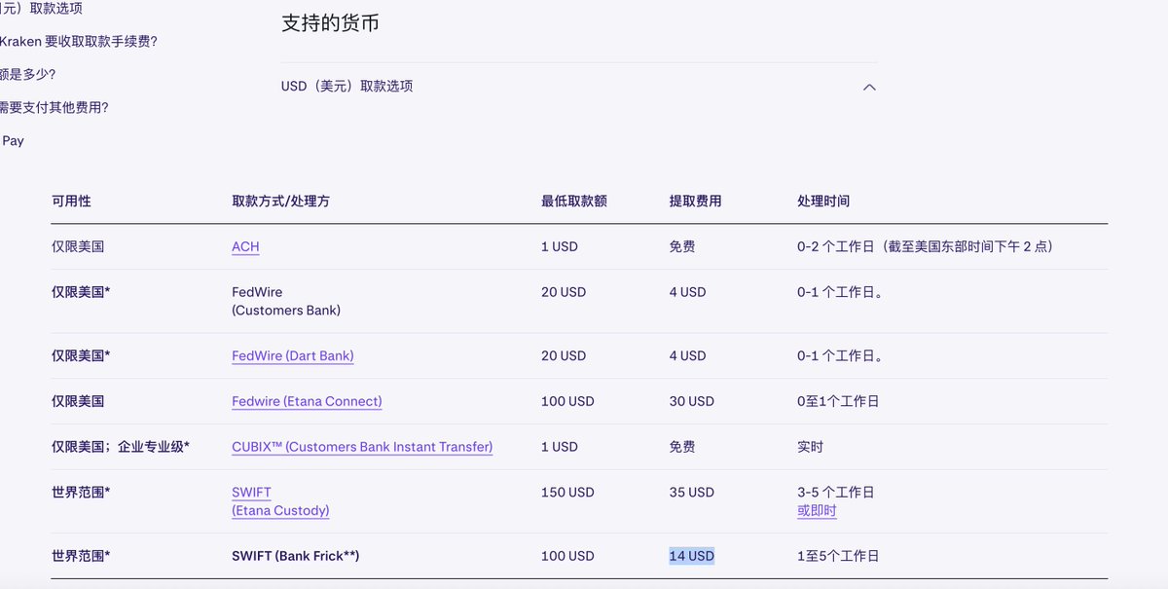This screenshot has height=589, width=1168.
Task: Open the SWIFT link above Etana Custody
Action: click(251, 493)
